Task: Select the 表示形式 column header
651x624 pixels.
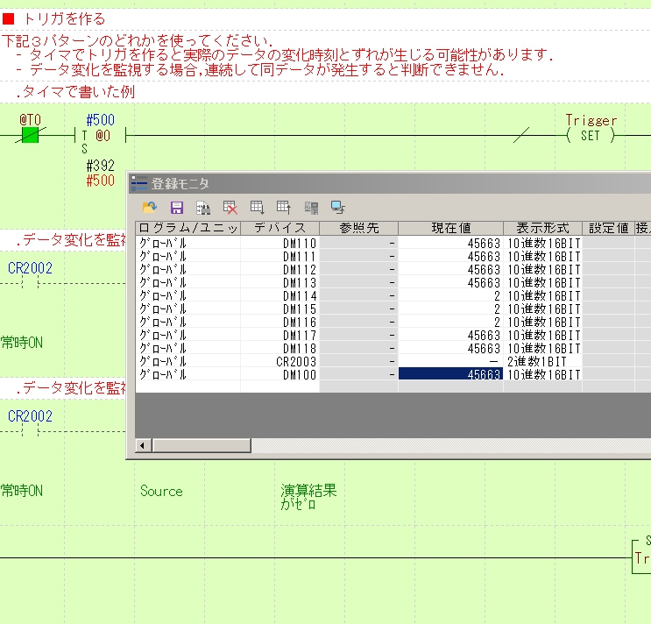Action: click(x=542, y=228)
